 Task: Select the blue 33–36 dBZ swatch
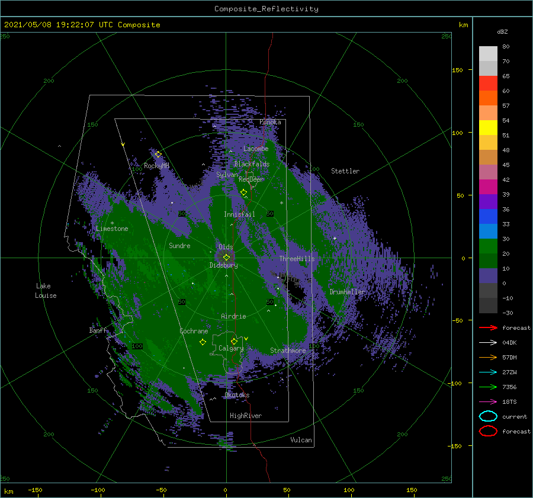[488, 216]
